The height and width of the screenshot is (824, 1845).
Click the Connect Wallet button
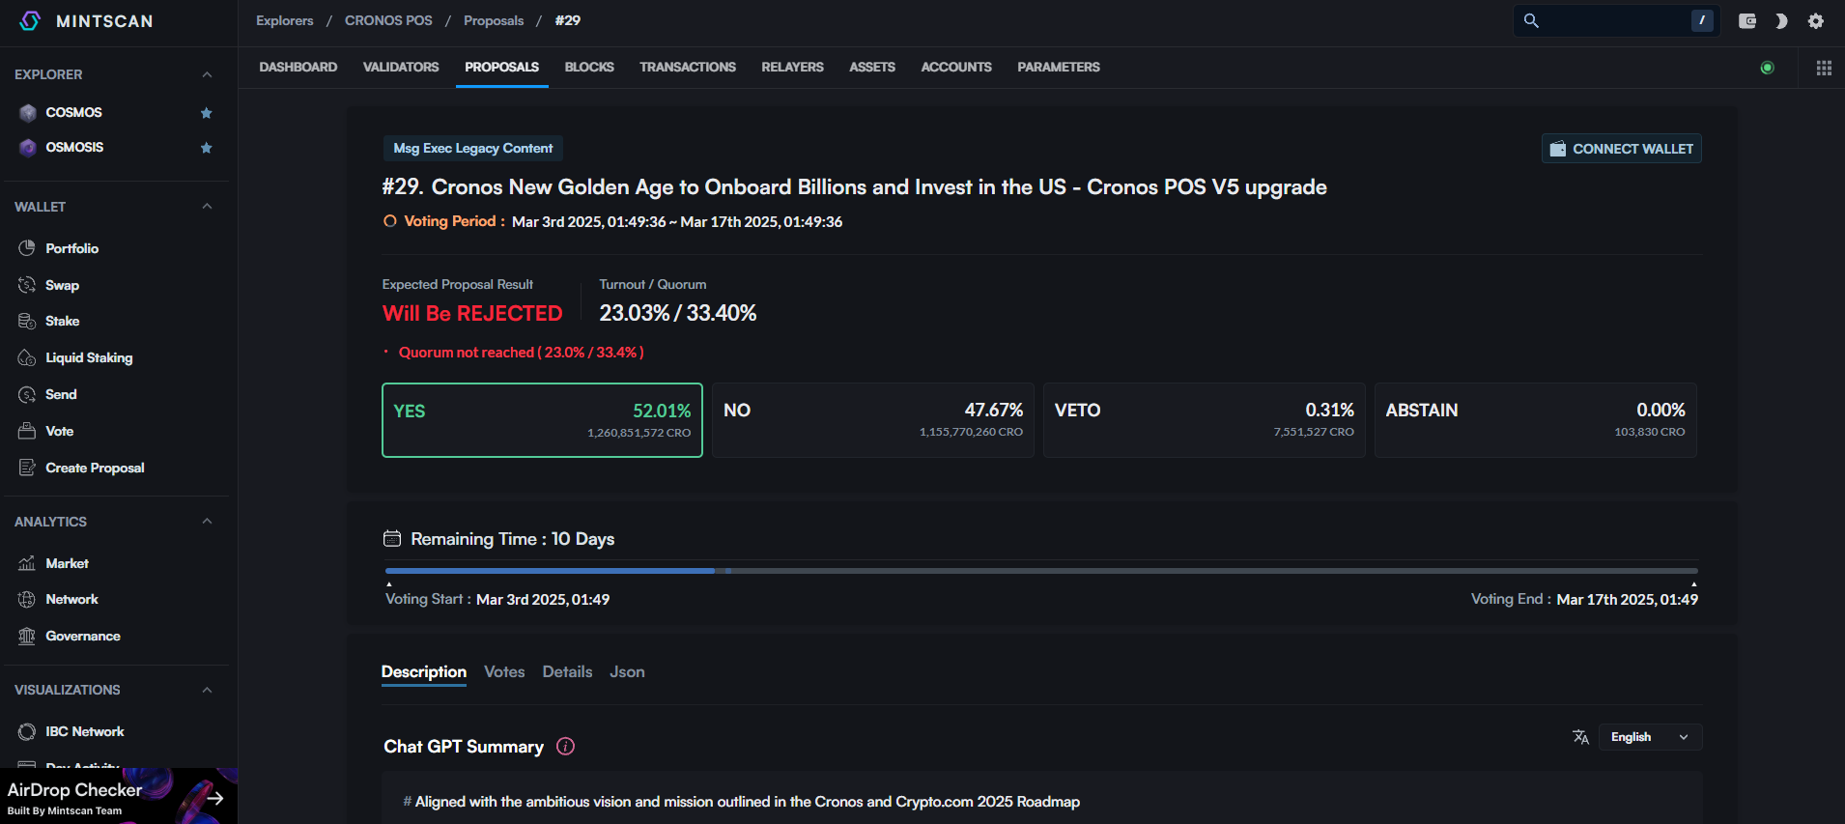1622,149
